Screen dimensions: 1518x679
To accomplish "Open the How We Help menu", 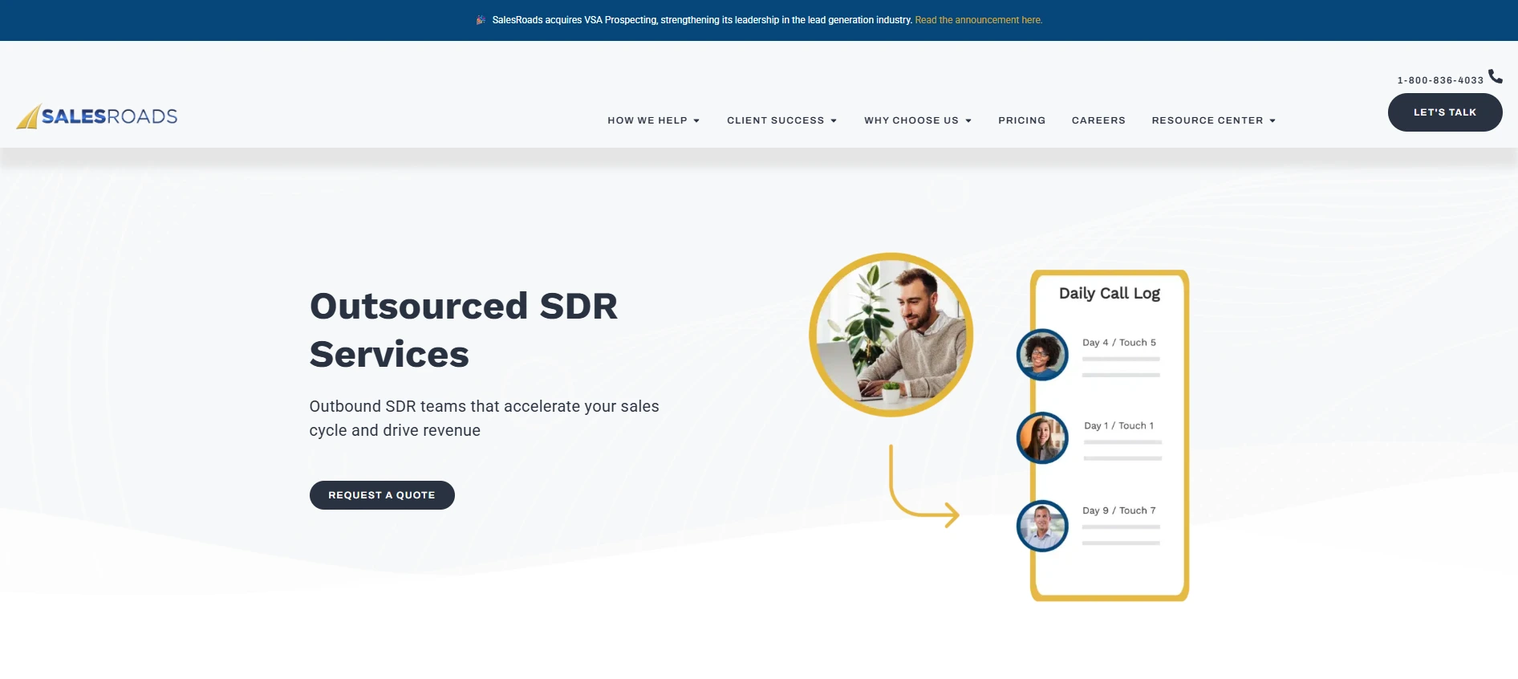I will tap(647, 120).
